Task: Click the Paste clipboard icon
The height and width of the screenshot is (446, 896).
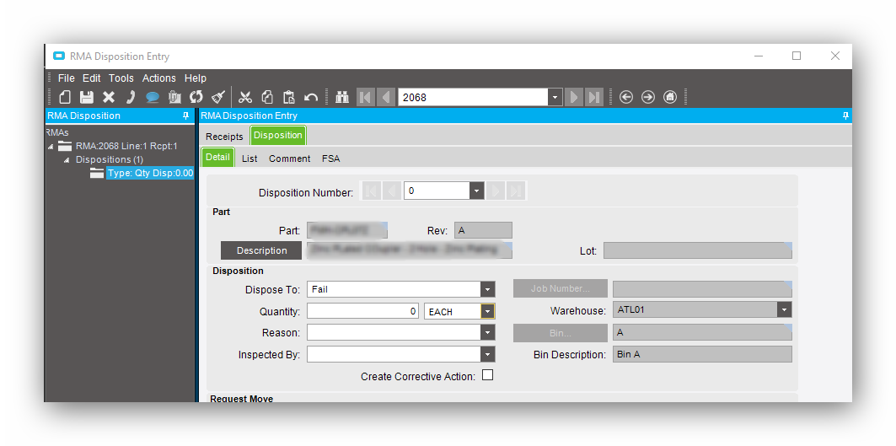Action: [288, 97]
